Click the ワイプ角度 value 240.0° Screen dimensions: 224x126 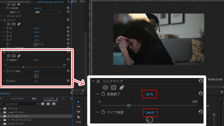coord(37,71)
